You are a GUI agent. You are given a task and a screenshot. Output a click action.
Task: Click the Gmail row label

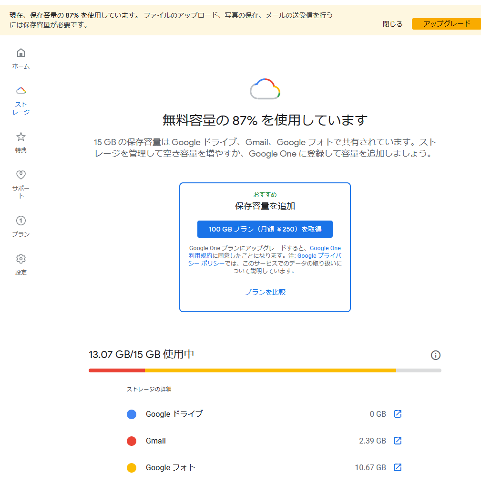click(x=156, y=441)
